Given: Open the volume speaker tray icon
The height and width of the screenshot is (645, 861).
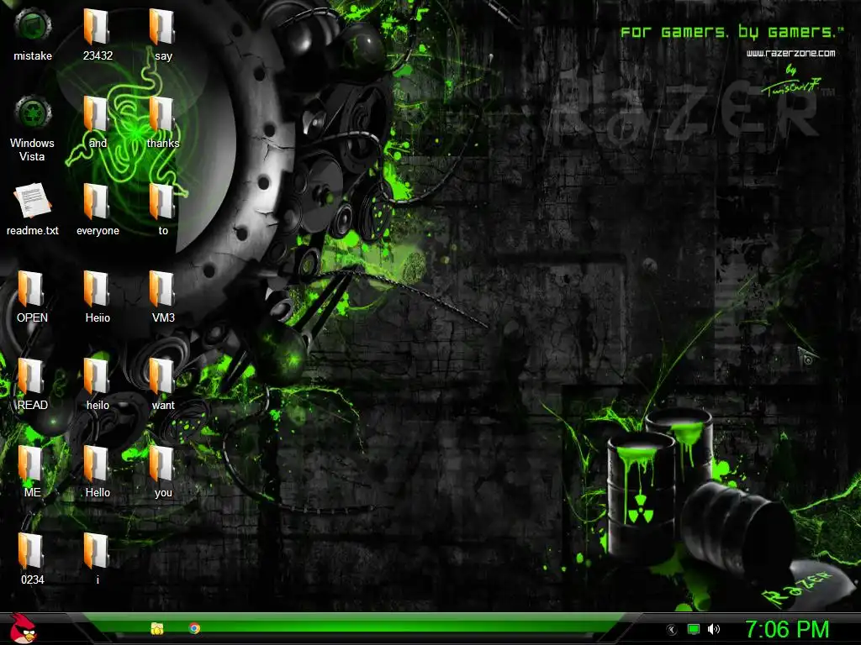Looking at the screenshot, I should [x=714, y=629].
